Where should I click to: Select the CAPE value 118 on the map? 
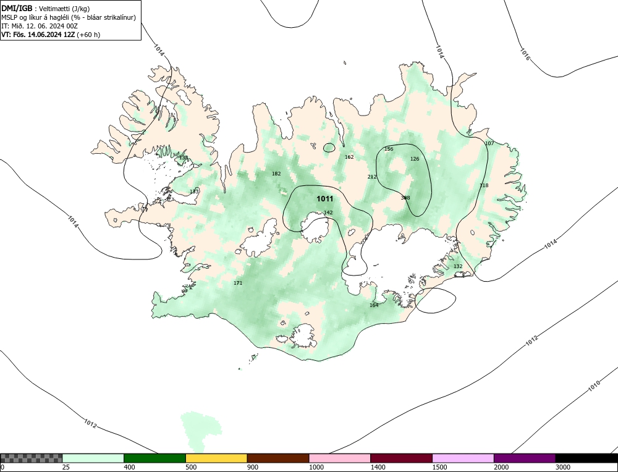[484, 185]
